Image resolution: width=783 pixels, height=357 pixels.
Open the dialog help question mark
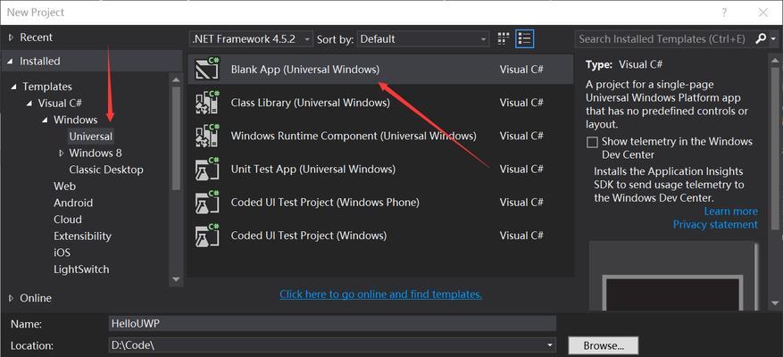pyautogui.click(x=724, y=13)
